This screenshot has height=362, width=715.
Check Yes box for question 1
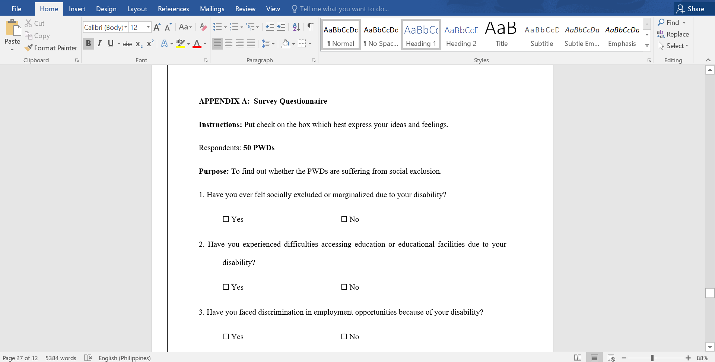[x=226, y=219]
